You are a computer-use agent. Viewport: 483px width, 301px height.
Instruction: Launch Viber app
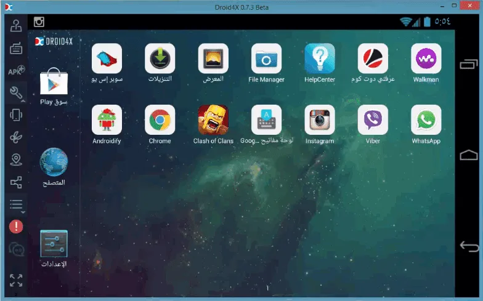click(x=373, y=119)
